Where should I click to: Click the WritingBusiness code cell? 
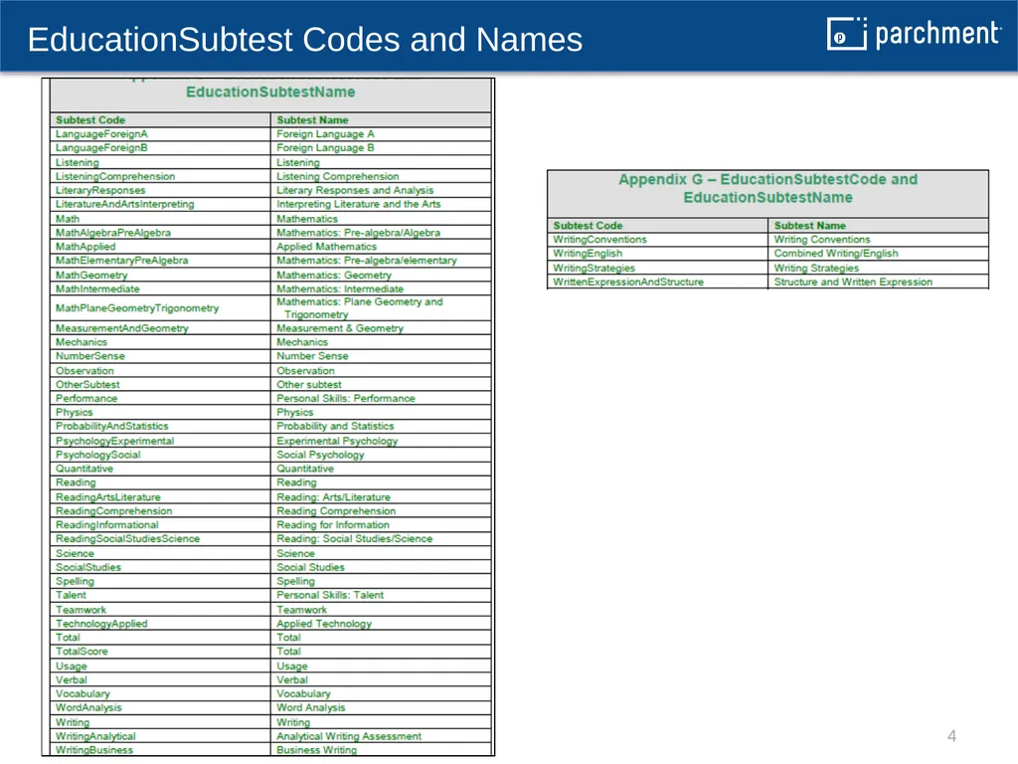click(160, 750)
